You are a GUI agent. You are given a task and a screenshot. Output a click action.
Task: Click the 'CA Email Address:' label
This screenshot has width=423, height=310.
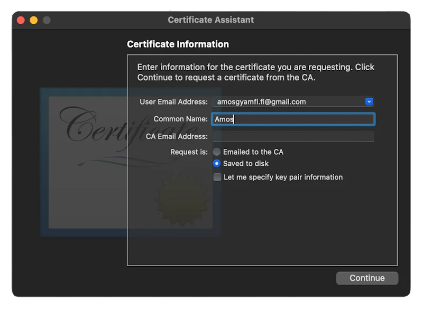[x=177, y=137]
